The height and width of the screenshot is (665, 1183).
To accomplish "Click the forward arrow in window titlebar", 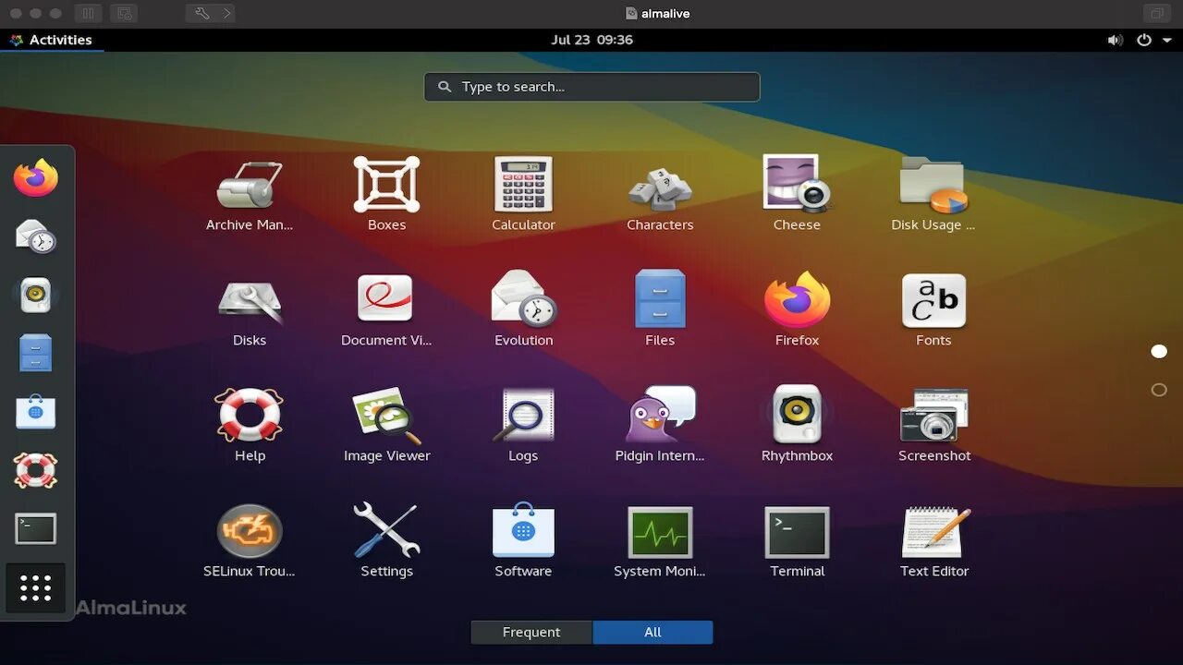I will (226, 13).
